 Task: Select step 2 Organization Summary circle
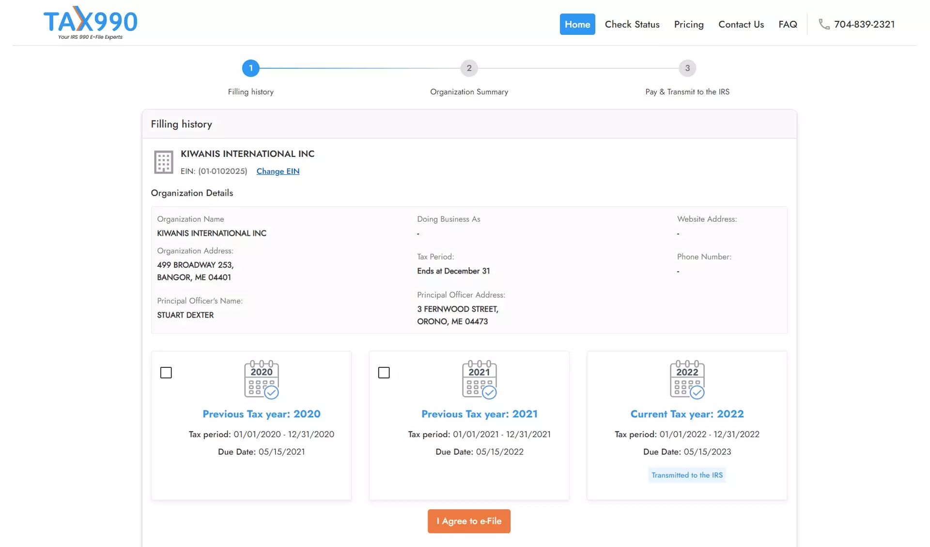coord(468,68)
